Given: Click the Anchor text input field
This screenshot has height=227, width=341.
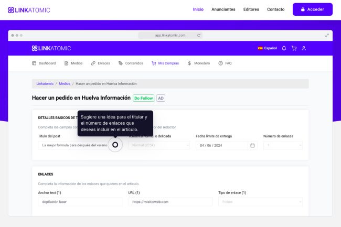Looking at the screenshot, I should click(x=80, y=202).
